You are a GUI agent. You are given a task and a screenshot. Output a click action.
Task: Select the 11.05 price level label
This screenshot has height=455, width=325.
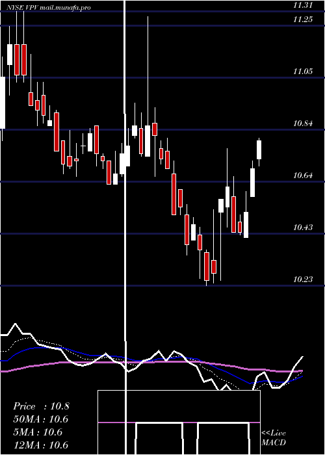pos(303,71)
